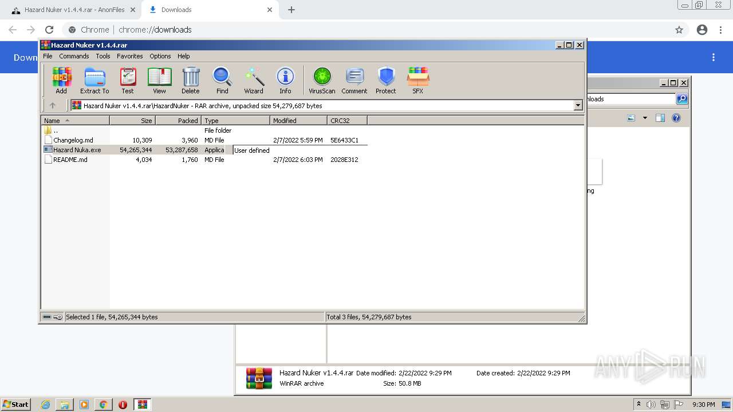This screenshot has height=412, width=733.
Task: Sort by Modified column header
Action: tap(298, 121)
